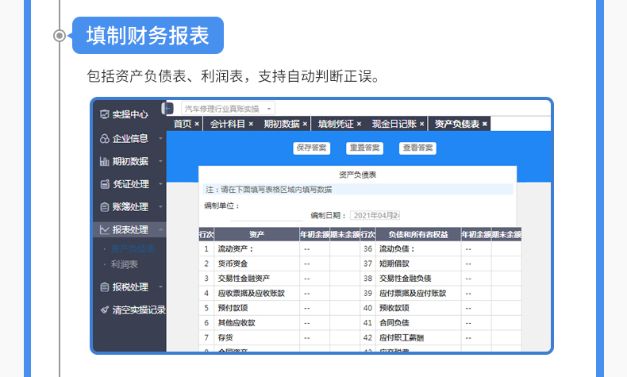The height and width of the screenshot is (377, 627).
Task: Click the 实操中心 monitor icon
Action: [x=104, y=114]
